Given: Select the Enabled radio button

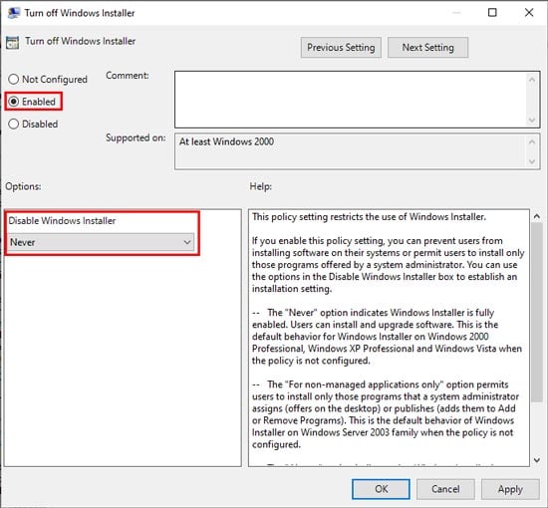Looking at the screenshot, I should 13,102.
